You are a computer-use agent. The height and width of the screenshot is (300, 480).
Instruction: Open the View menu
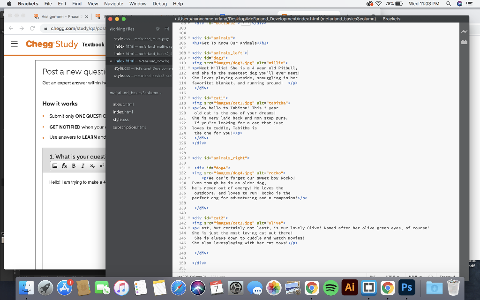point(93,4)
